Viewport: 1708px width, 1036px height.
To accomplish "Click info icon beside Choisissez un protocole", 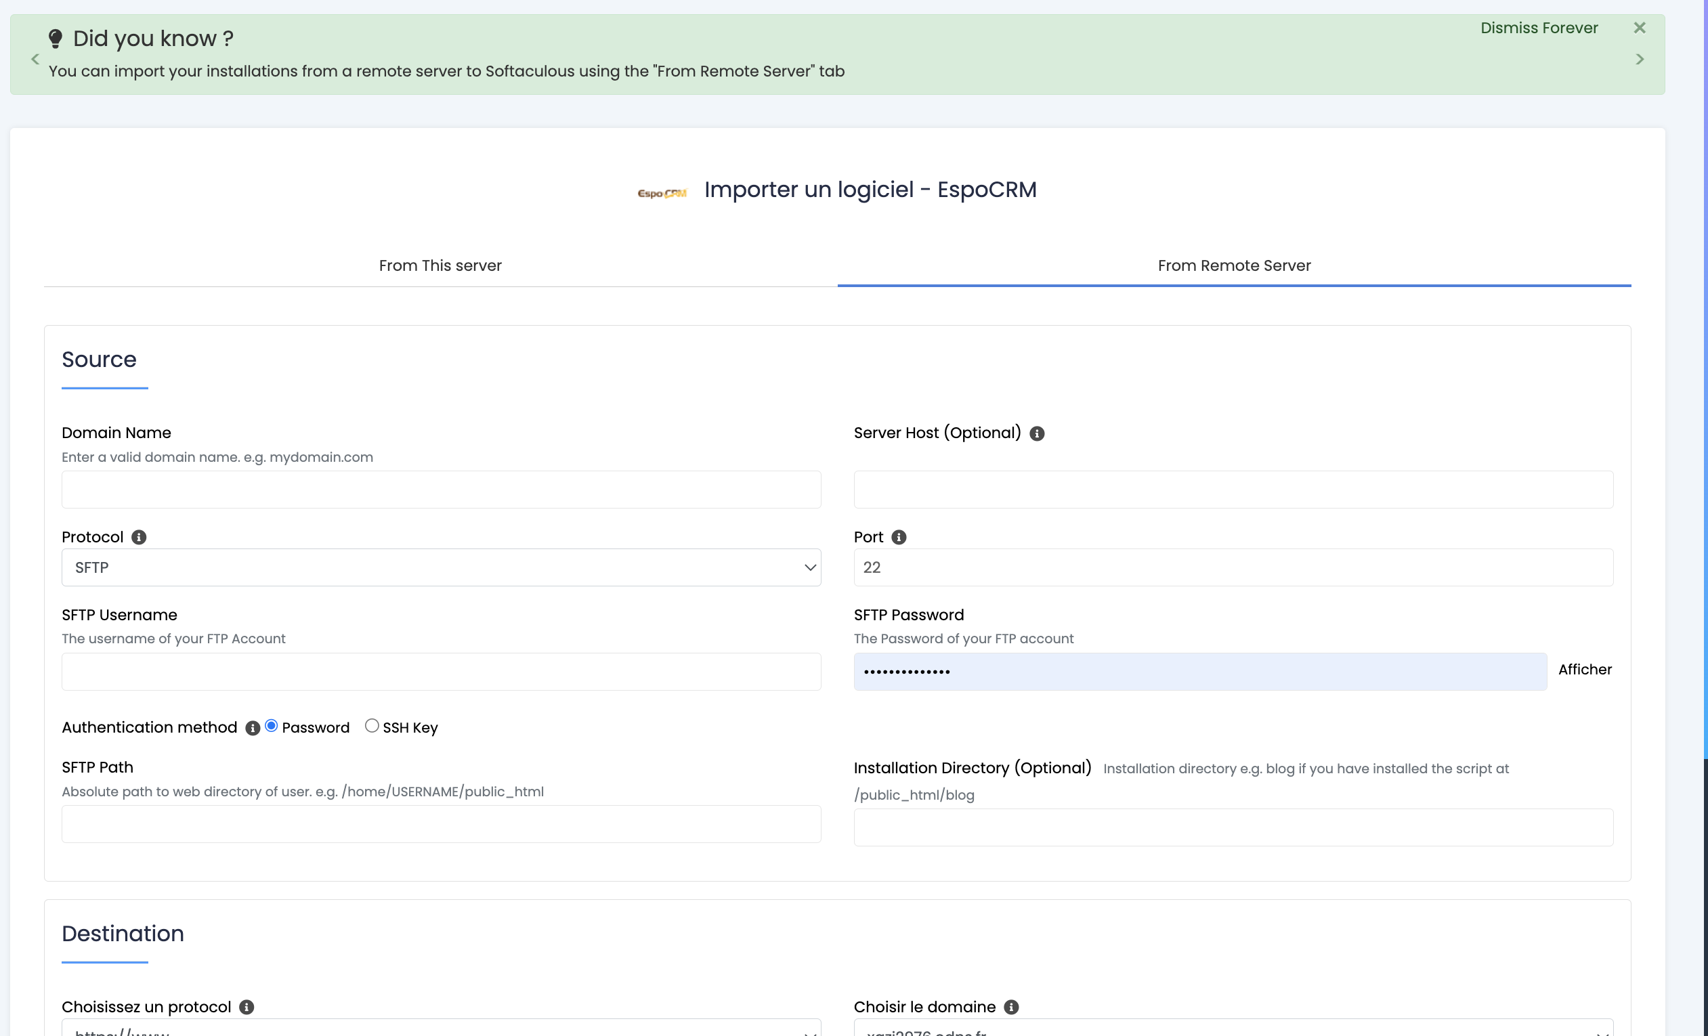I will pyautogui.click(x=246, y=1008).
